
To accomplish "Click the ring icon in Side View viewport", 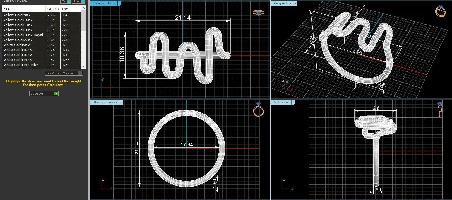I will pos(440,110).
